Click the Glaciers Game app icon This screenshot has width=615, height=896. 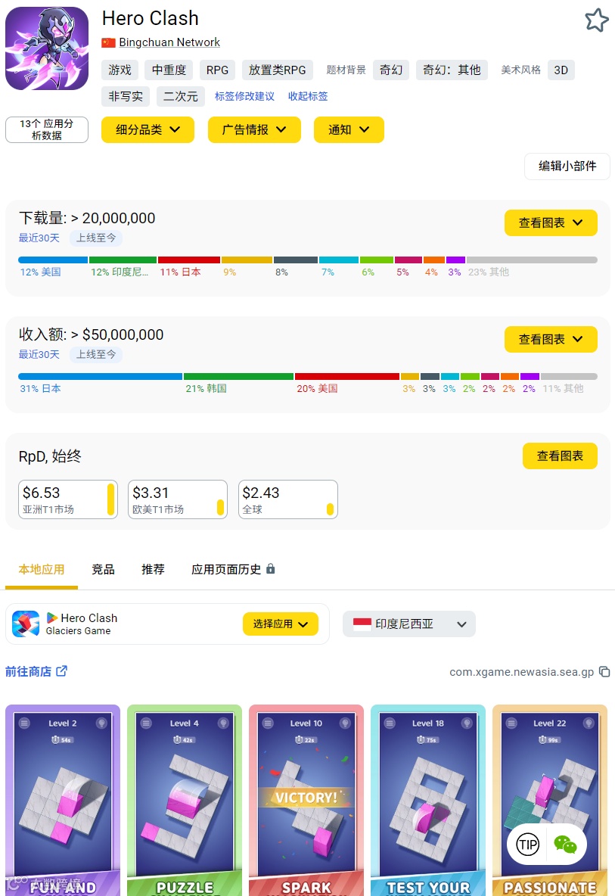coord(26,624)
